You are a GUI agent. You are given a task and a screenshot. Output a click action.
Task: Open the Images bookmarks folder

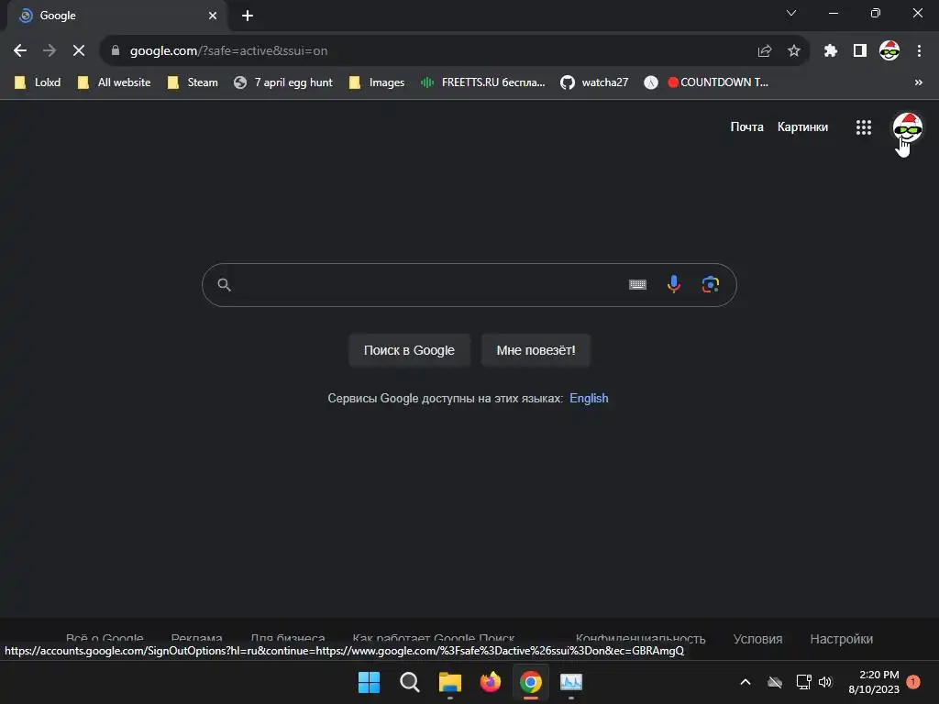click(x=377, y=82)
